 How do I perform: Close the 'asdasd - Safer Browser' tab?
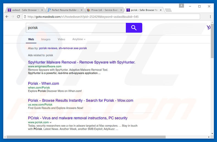click(42, 10)
